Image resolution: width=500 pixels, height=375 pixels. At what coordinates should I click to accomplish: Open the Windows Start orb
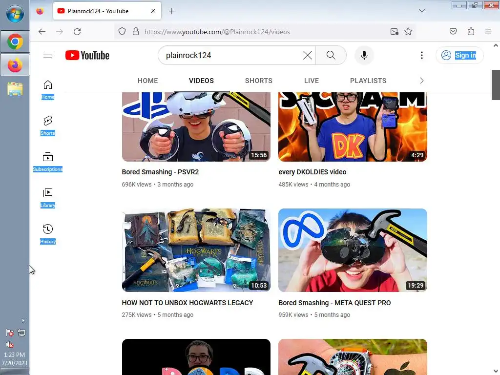15,14
